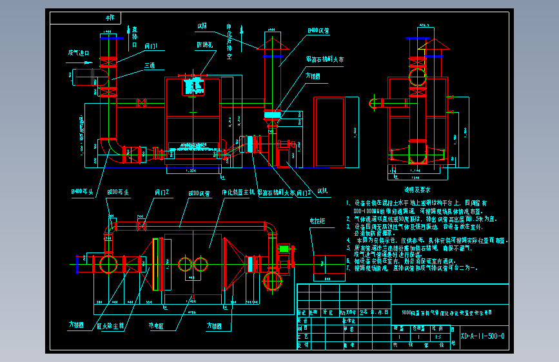Click the 三通 callout text
The width and height of the screenshot is (559, 362).
click(x=150, y=66)
